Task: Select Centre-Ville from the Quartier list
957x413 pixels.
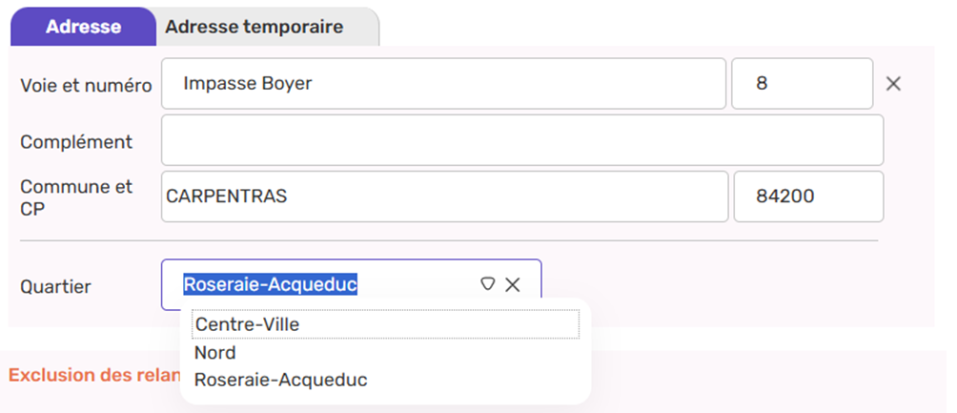Action: coord(247,325)
